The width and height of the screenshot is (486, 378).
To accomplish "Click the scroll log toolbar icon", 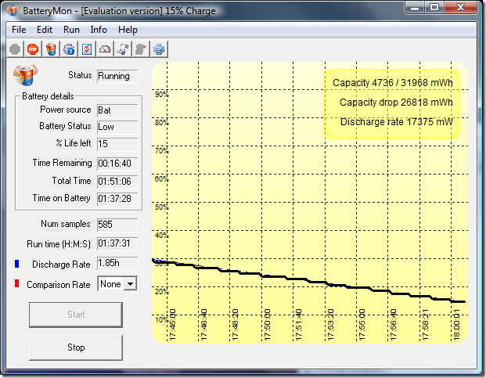I will (x=123, y=49).
